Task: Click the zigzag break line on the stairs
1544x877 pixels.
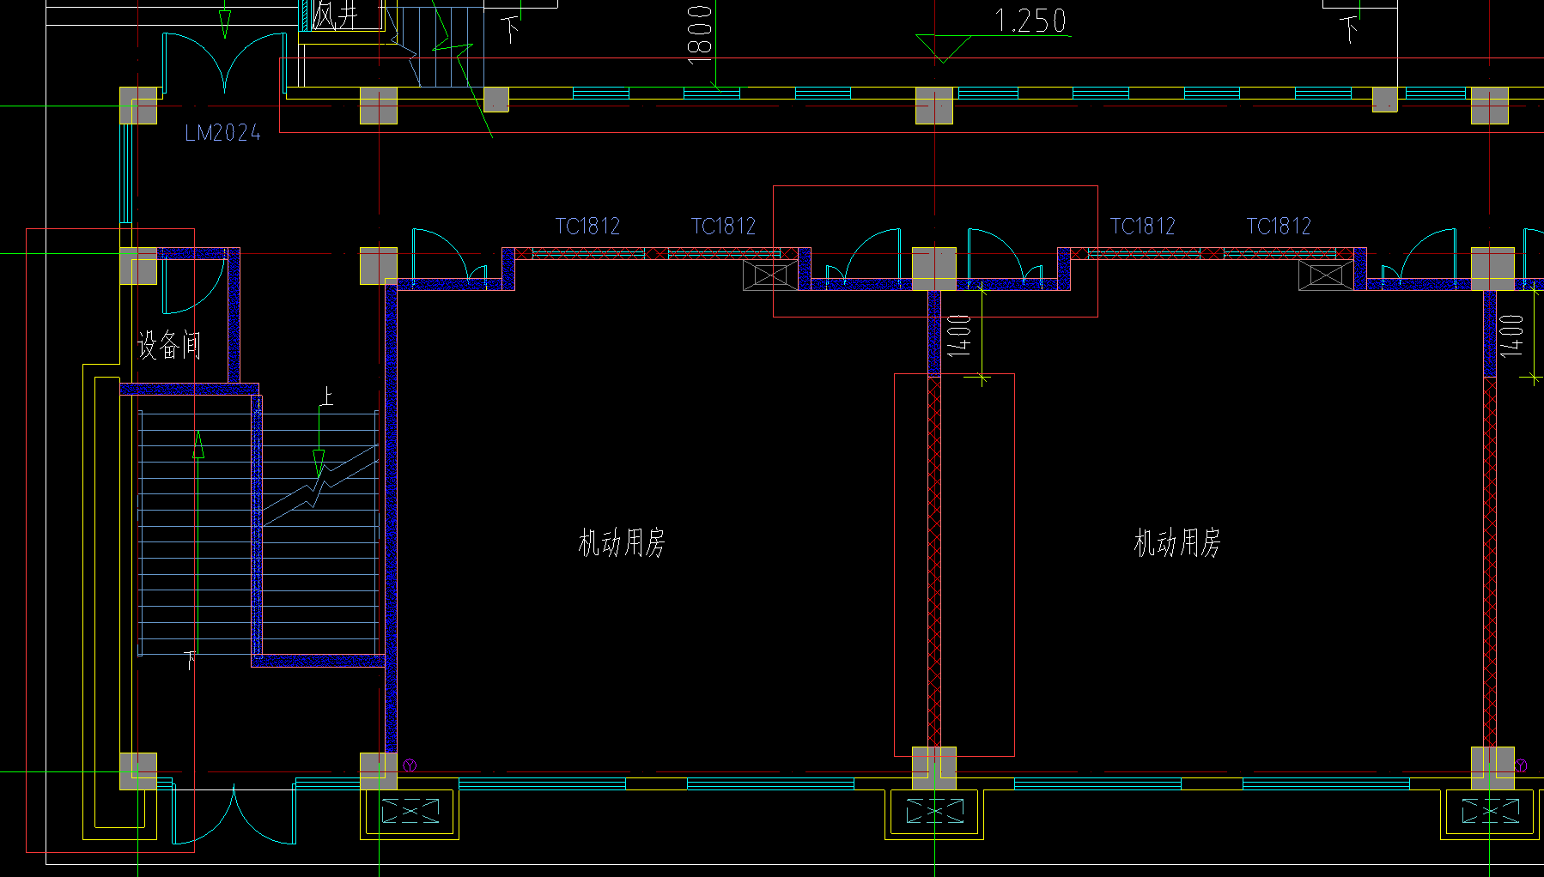Action: 319,485
